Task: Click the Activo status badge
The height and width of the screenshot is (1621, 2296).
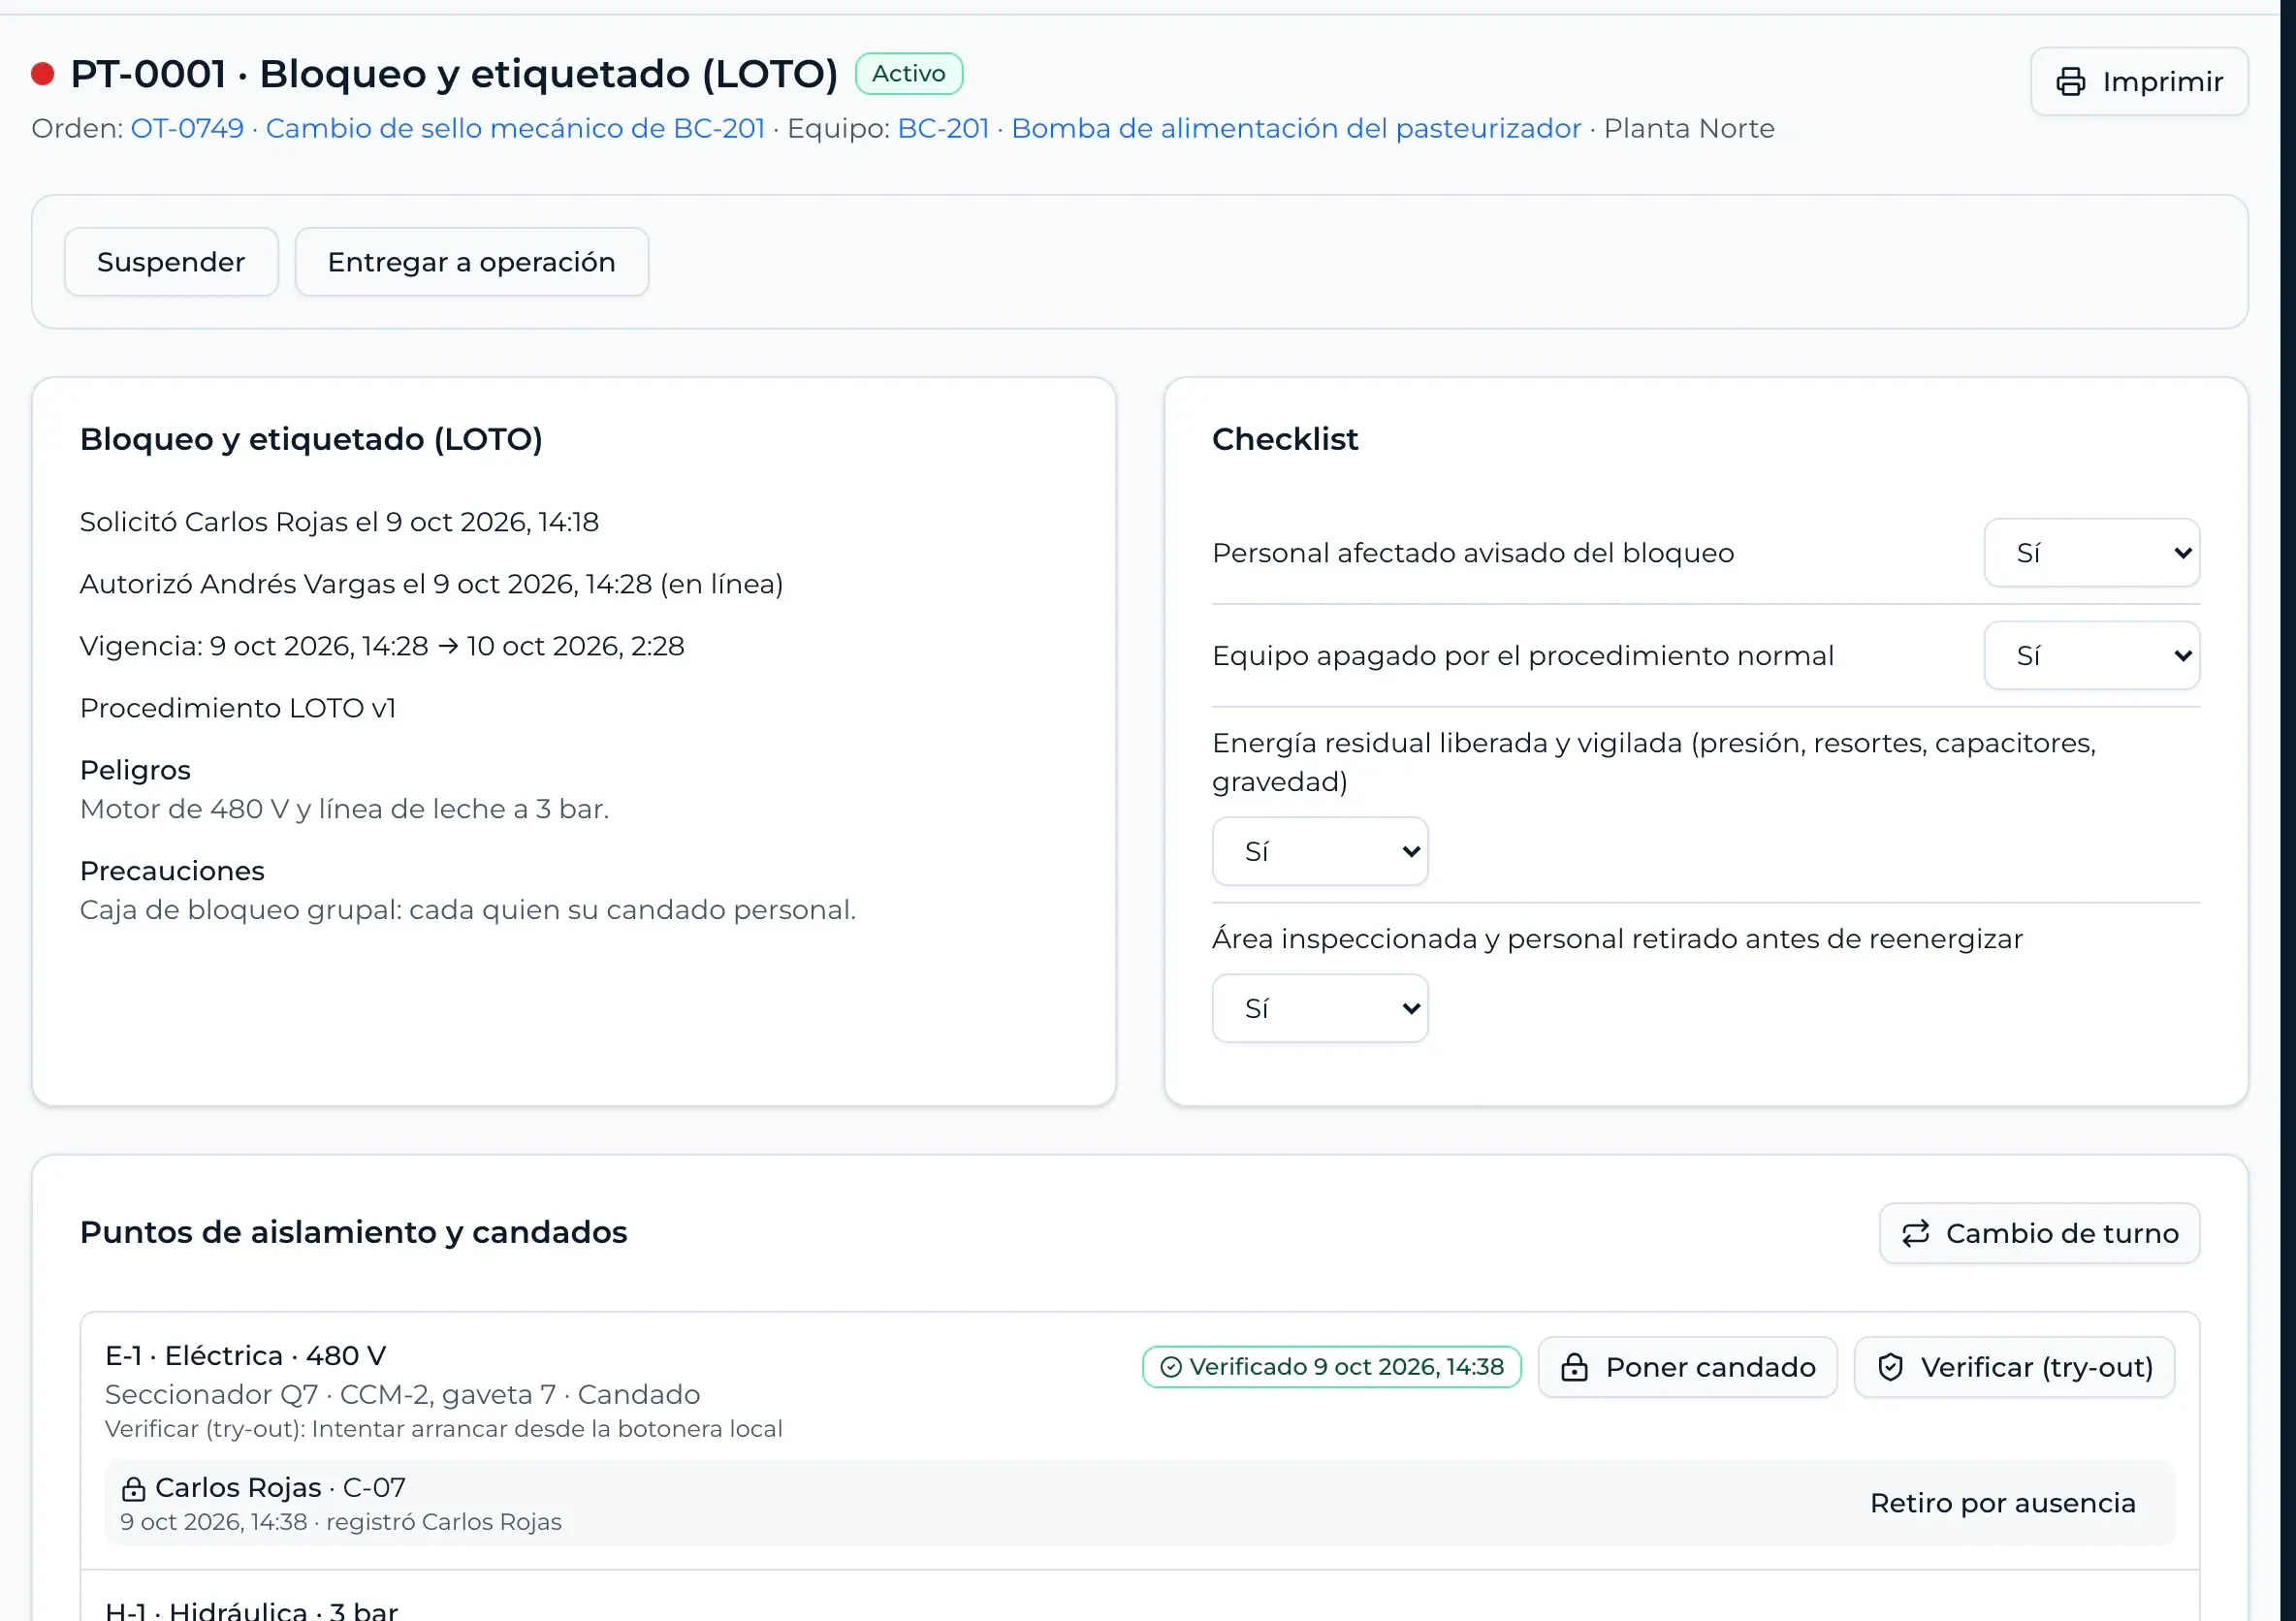Action: [x=909, y=74]
